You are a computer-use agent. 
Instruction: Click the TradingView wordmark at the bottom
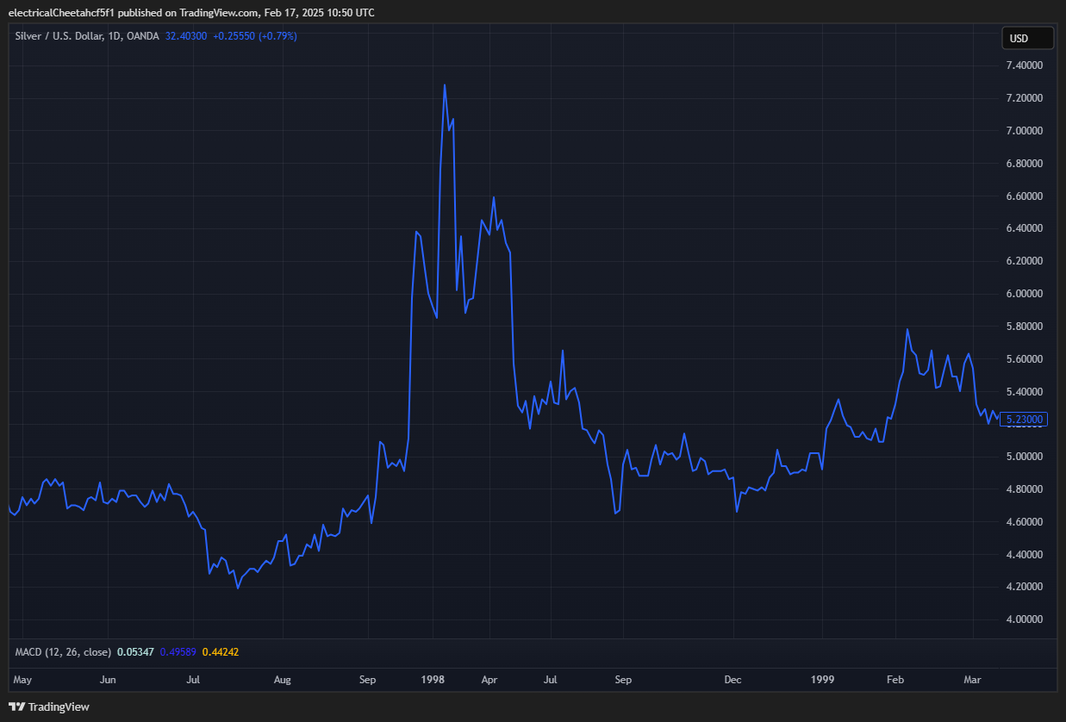point(57,706)
